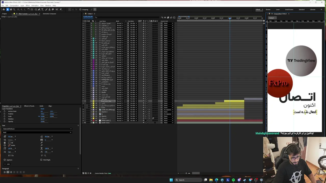Open the Kalameh(FaNum) font family dropdown
Screen dimensions: 326x183
(x=37, y=129)
